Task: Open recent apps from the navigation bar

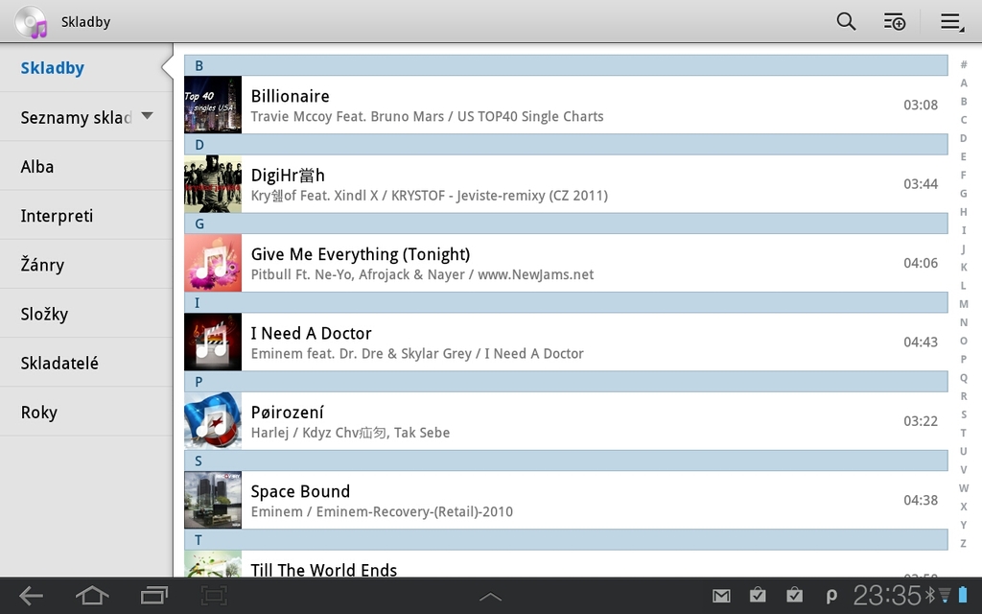Action: [153, 595]
